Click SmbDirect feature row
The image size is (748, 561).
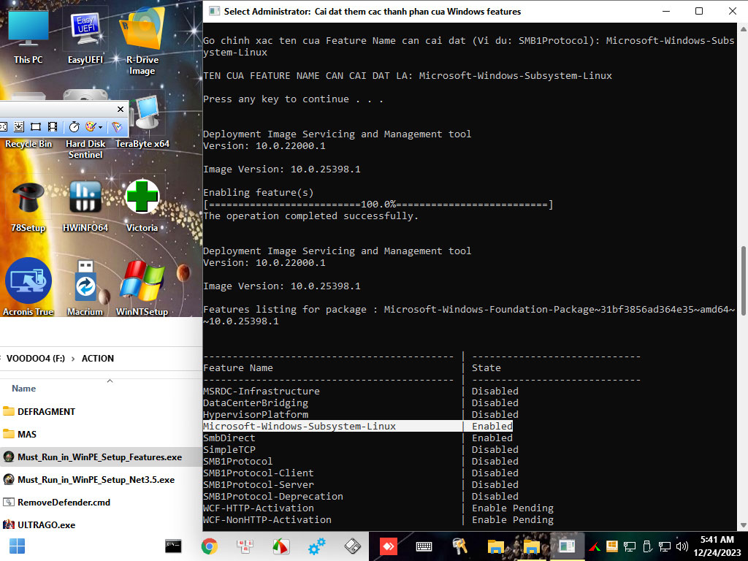(x=358, y=438)
